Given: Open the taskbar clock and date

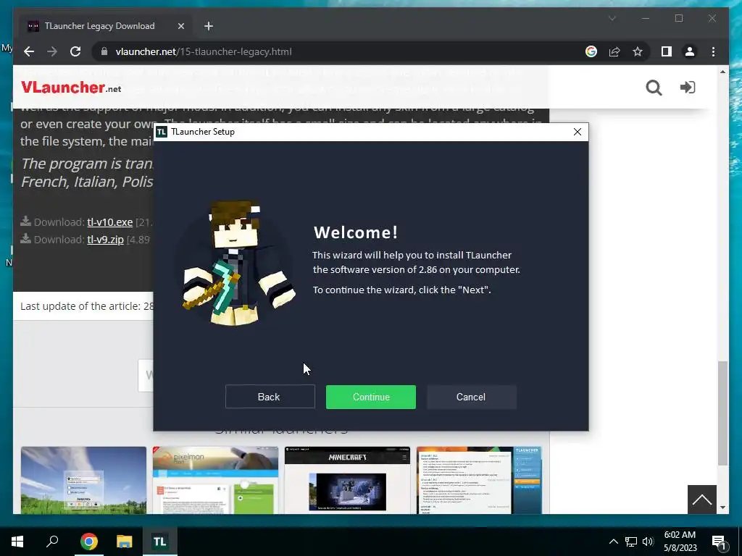Looking at the screenshot, I should point(680,542).
